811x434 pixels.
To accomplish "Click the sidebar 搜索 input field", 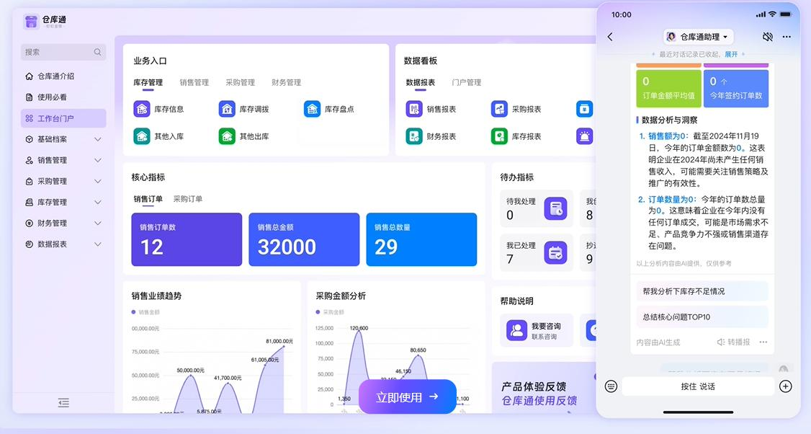I will tap(63, 52).
